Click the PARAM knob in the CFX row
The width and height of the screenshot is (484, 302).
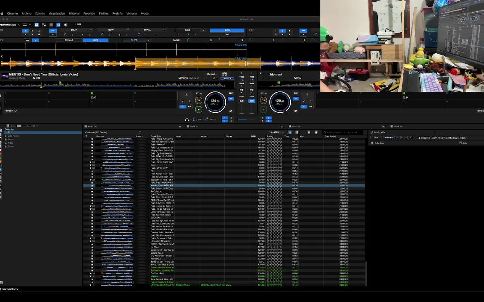[x=188, y=40]
